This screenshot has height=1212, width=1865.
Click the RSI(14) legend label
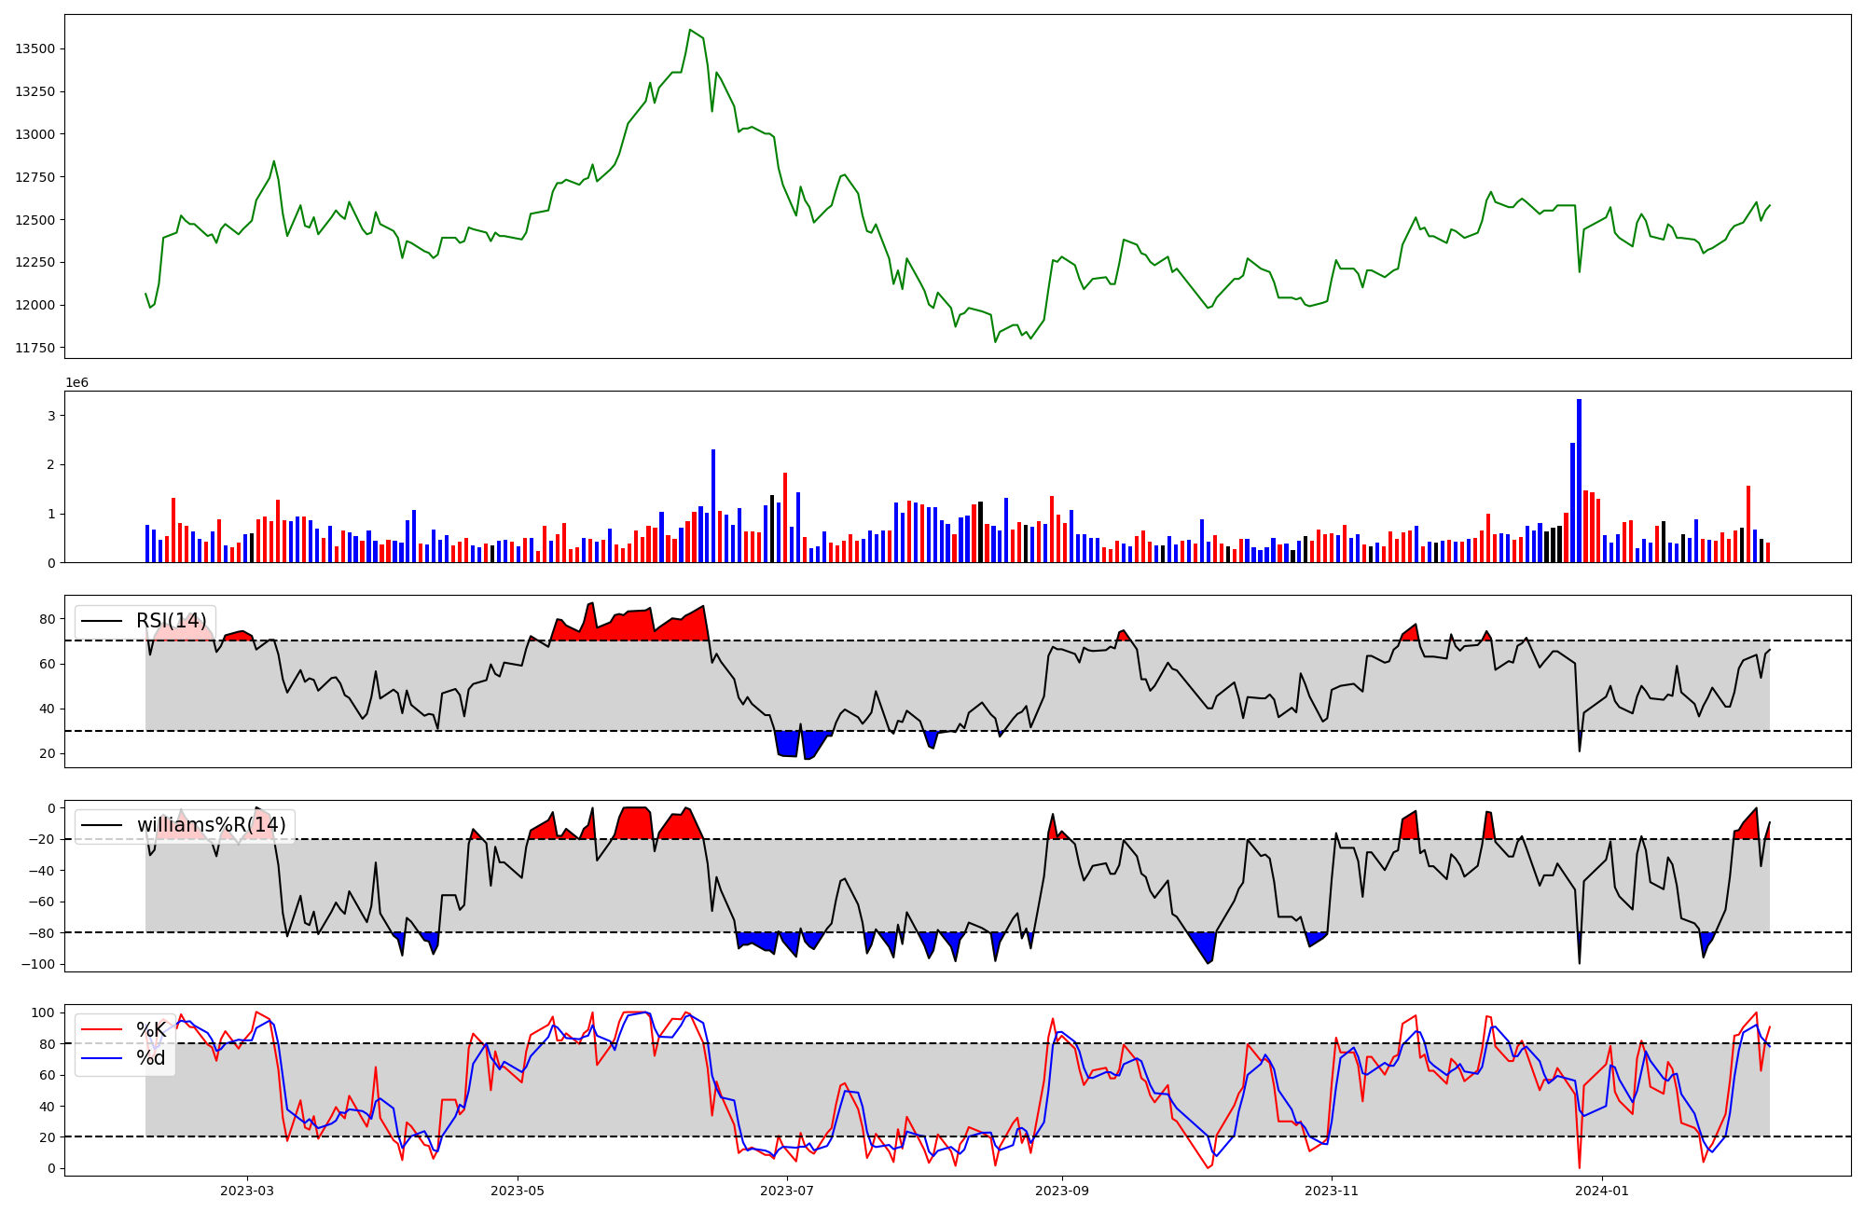(171, 621)
